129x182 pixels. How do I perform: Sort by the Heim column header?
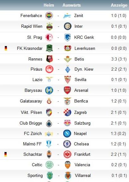(49, 5)
